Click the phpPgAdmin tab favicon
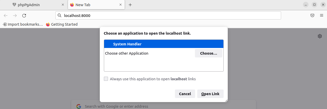The width and height of the screenshot is (327, 109). click(14, 5)
